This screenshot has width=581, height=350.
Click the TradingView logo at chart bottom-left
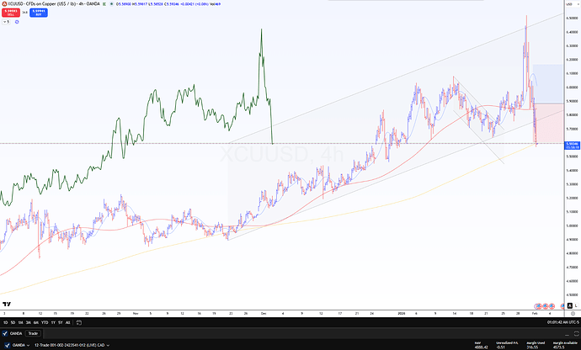tap(7, 304)
